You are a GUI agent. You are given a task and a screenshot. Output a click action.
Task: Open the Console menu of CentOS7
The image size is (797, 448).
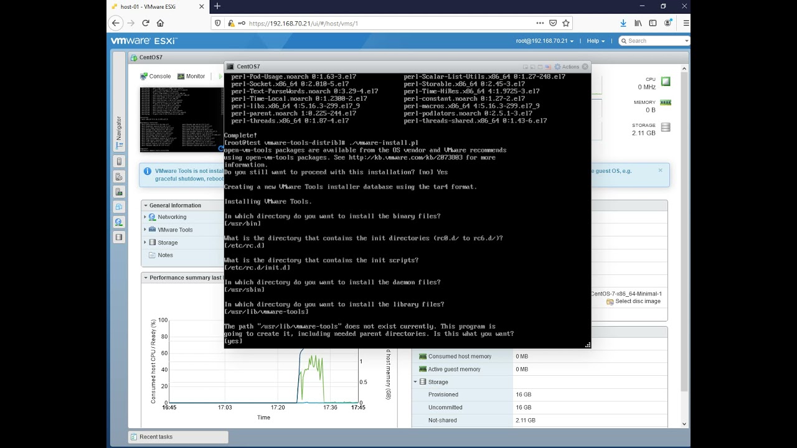155,76
